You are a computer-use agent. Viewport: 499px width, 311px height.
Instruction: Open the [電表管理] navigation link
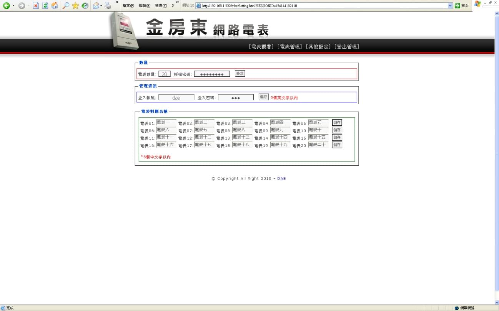click(x=289, y=47)
